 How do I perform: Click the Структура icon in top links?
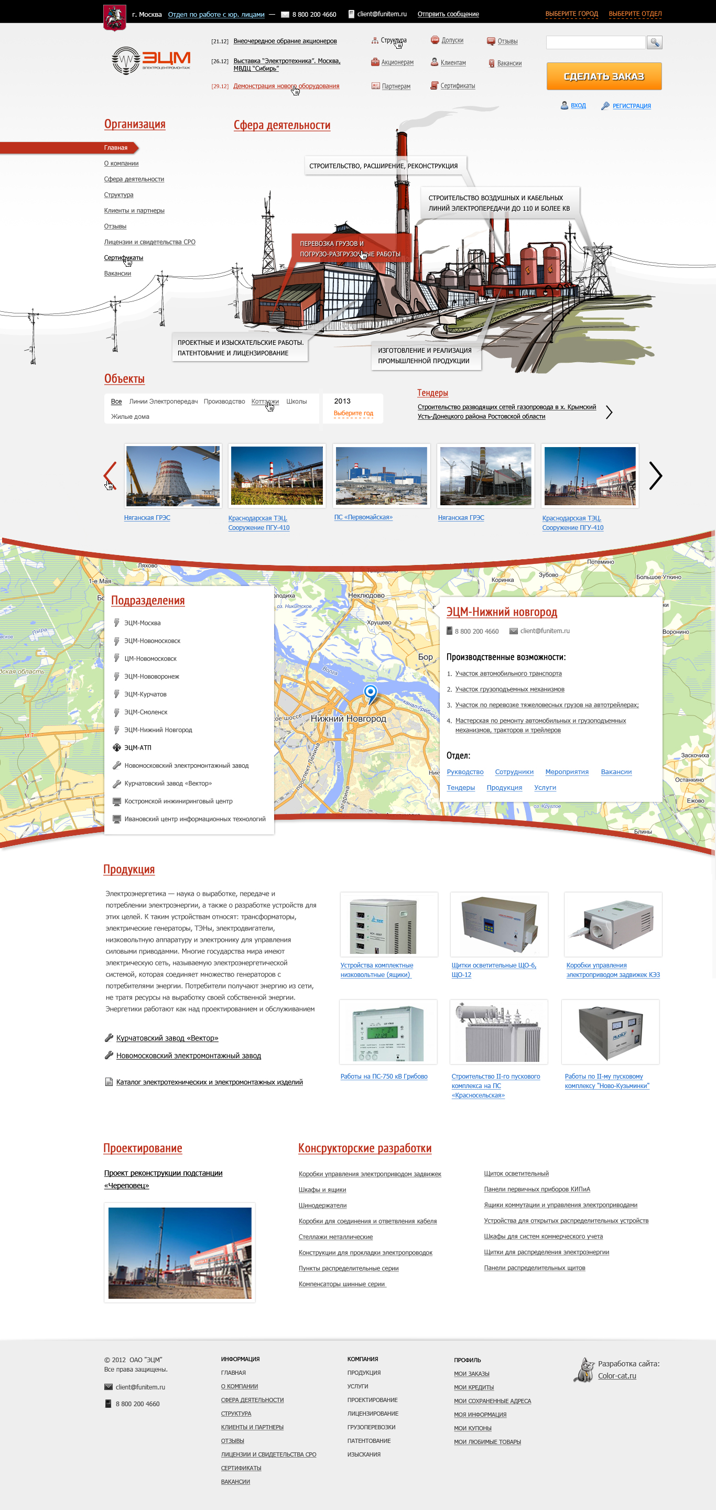pos(375,41)
